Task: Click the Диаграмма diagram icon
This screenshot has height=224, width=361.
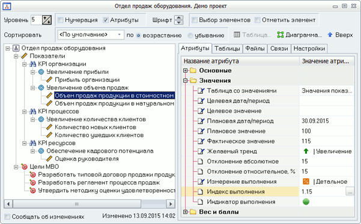Action: point(280,35)
